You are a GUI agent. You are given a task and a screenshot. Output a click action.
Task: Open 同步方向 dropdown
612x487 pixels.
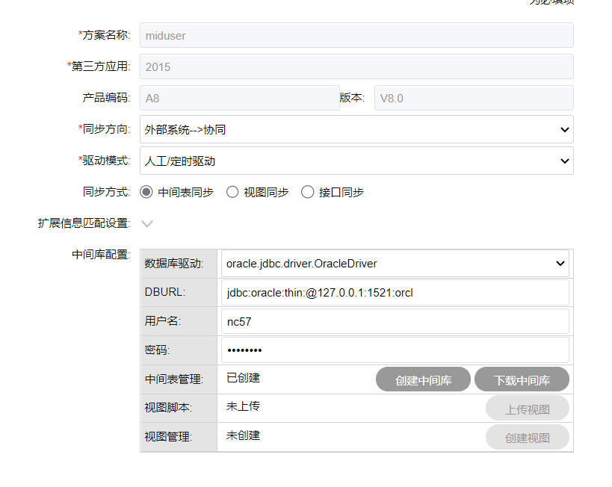356,129
